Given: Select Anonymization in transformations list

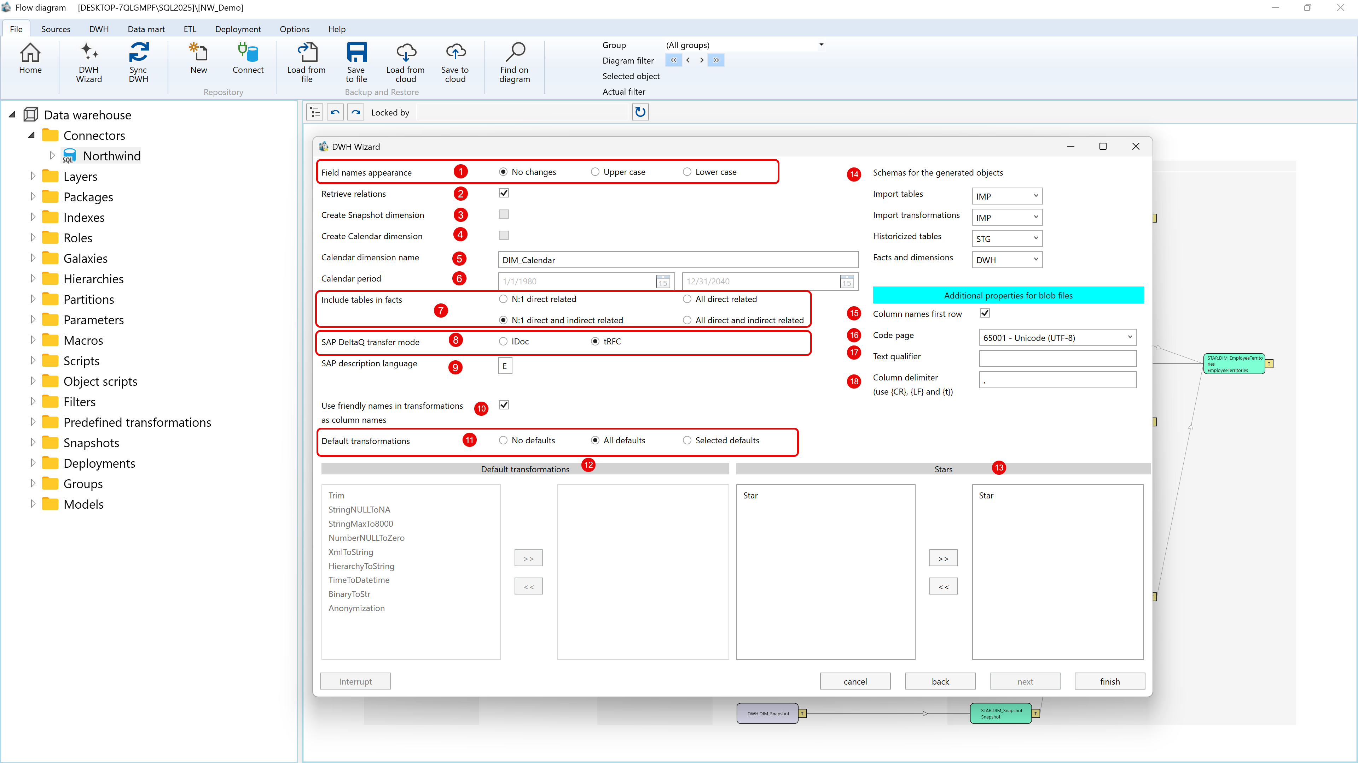Looking at the screenshot, I should click(356, 608).
